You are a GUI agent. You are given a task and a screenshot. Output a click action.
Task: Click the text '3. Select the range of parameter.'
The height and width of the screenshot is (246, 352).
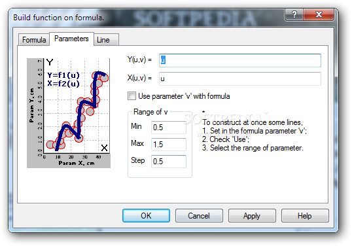coord(253,148)
